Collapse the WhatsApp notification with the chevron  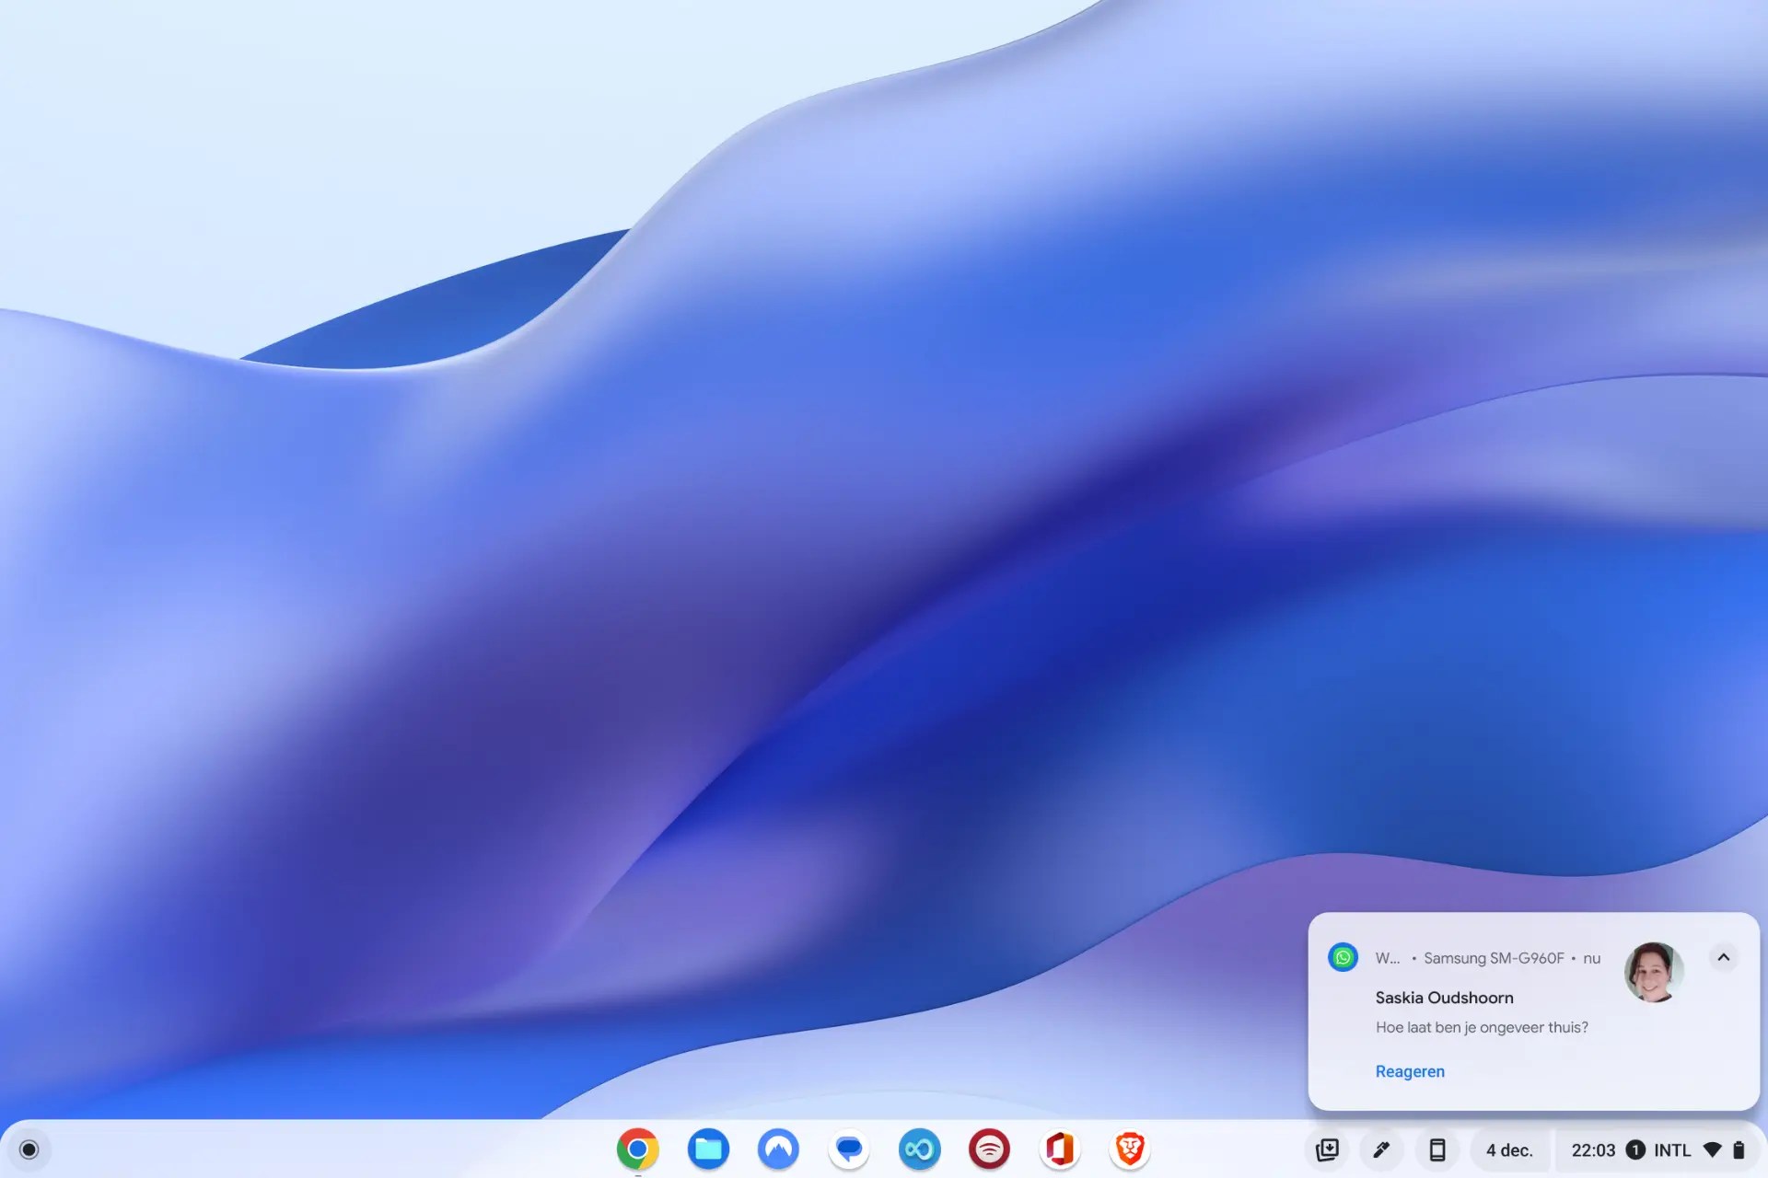1724,957
